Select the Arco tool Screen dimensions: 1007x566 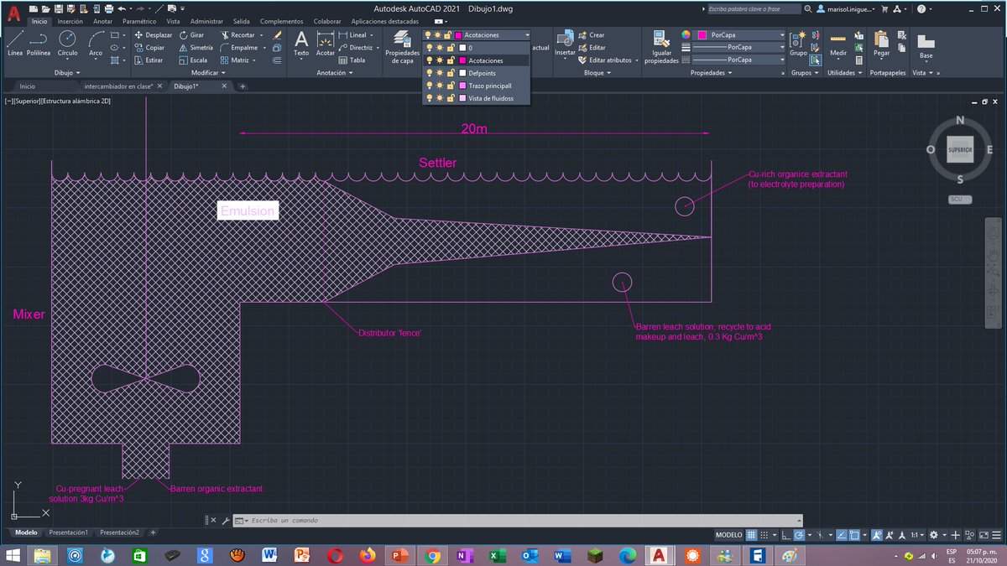(x=96, y=44)
